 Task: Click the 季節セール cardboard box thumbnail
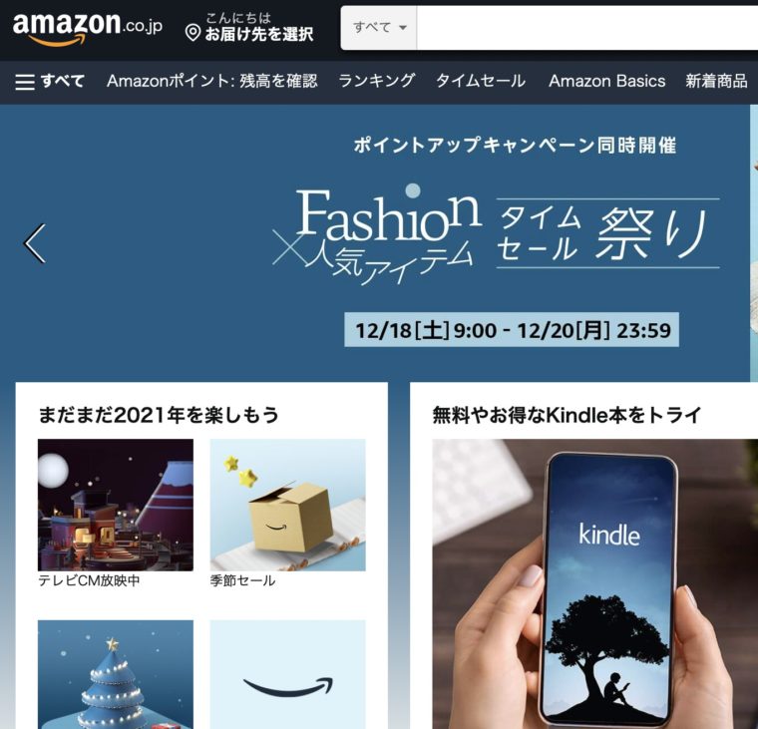287,505
